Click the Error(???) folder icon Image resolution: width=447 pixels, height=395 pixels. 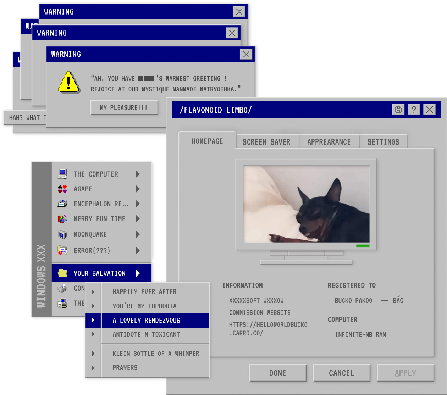click(x=62, y=251)
